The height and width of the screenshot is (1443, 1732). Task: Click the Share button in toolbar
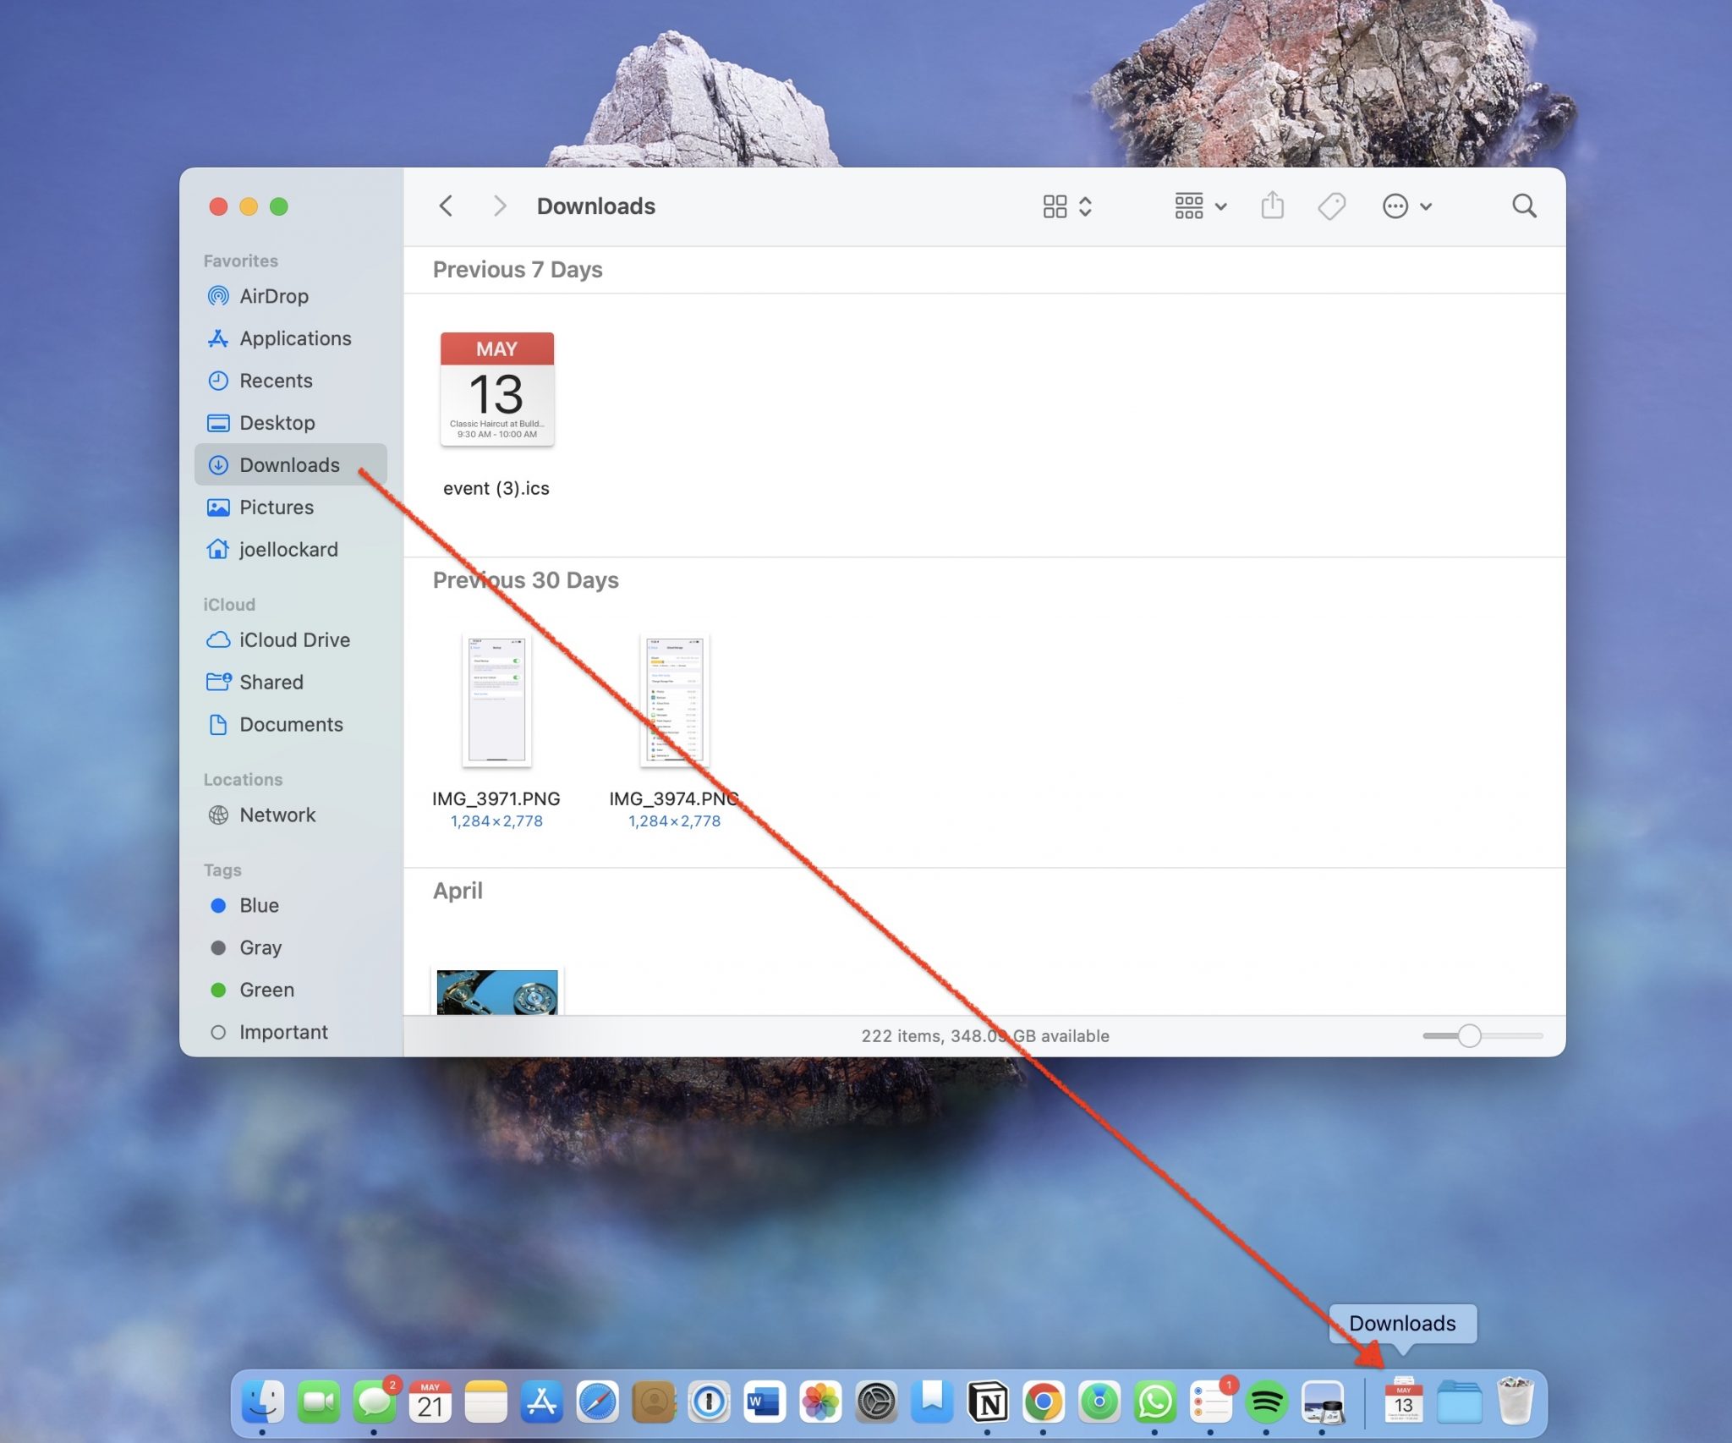click(x=1273, y=205)
